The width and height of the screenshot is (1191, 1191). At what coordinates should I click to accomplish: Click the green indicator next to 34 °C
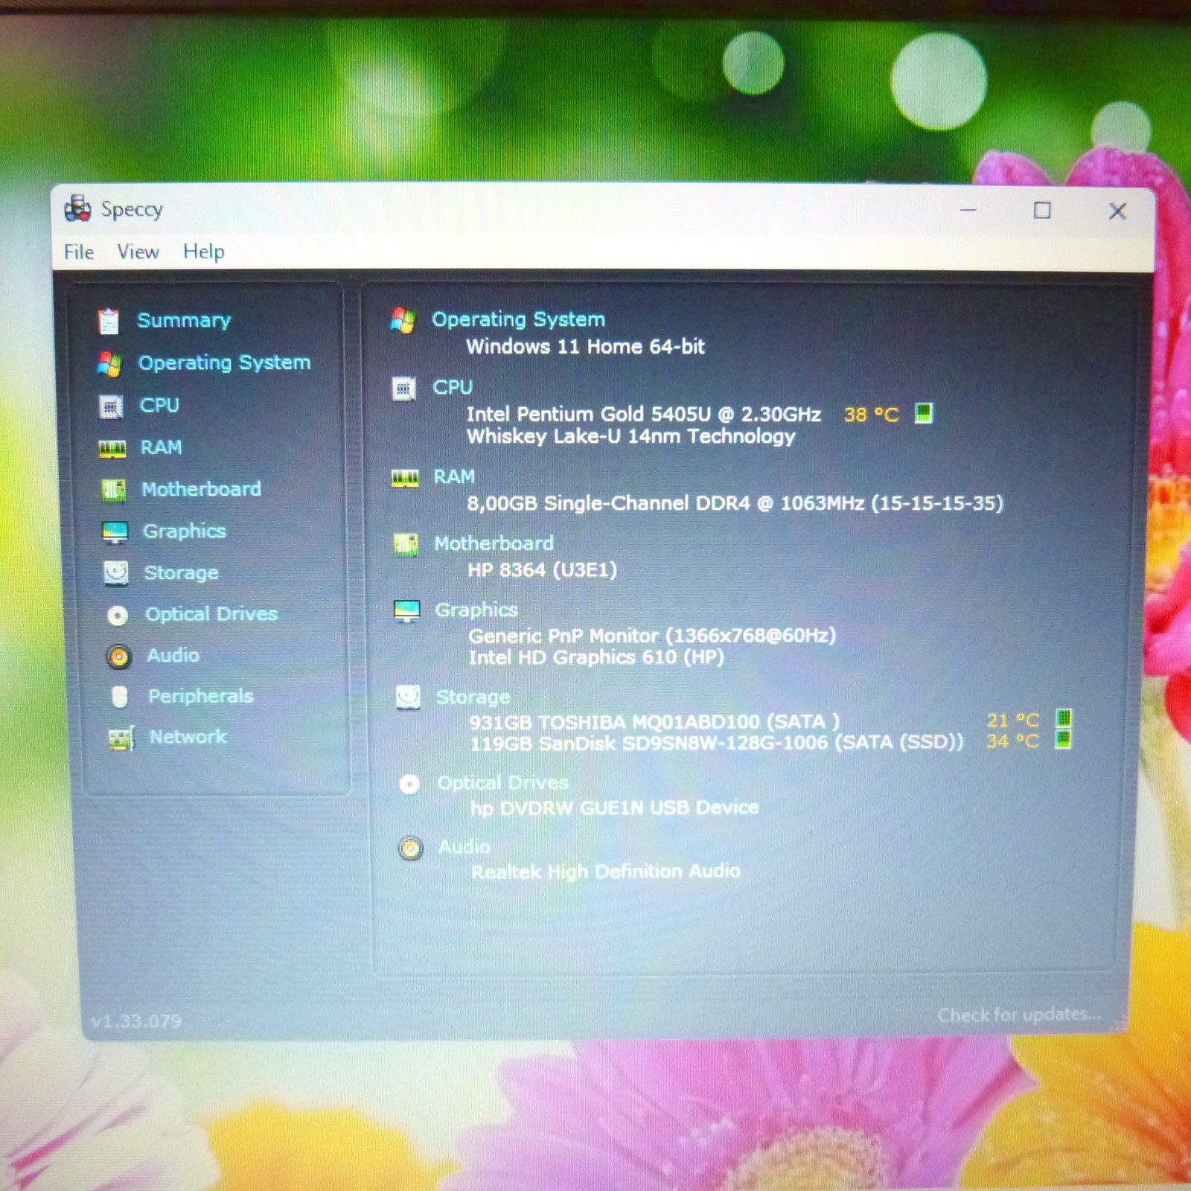coord(1064,740)
